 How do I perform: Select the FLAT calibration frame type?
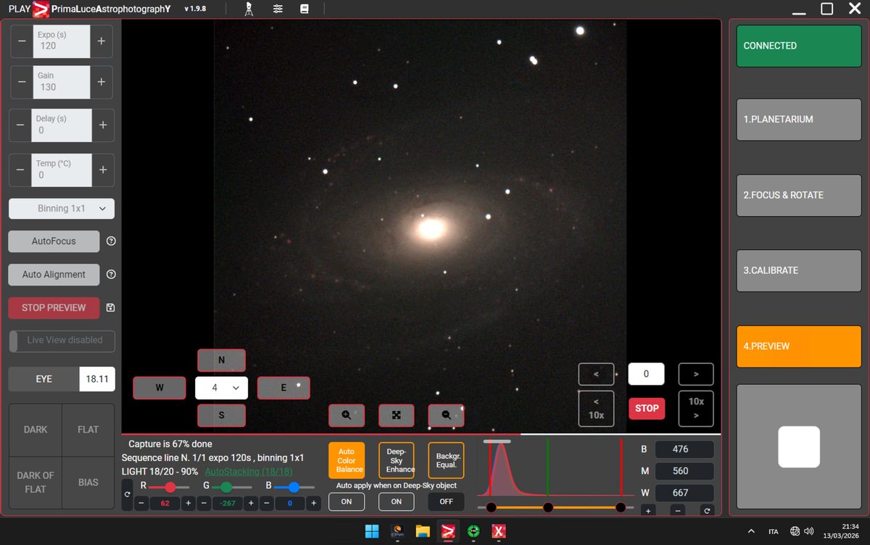(88, 430)
